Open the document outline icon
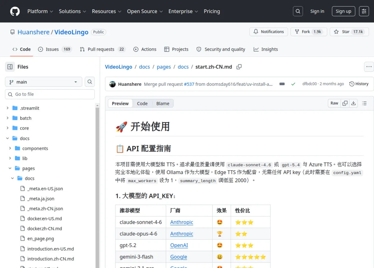 coord(364,103)
